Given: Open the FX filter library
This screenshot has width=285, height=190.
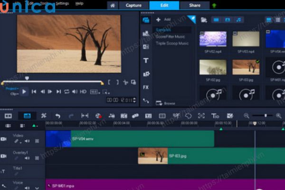Looking at the screenshot, I should 146,87.
